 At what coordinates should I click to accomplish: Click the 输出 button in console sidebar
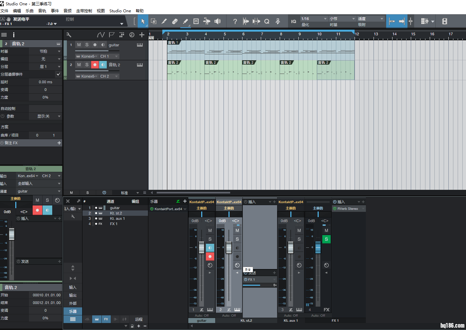(73, 295)
